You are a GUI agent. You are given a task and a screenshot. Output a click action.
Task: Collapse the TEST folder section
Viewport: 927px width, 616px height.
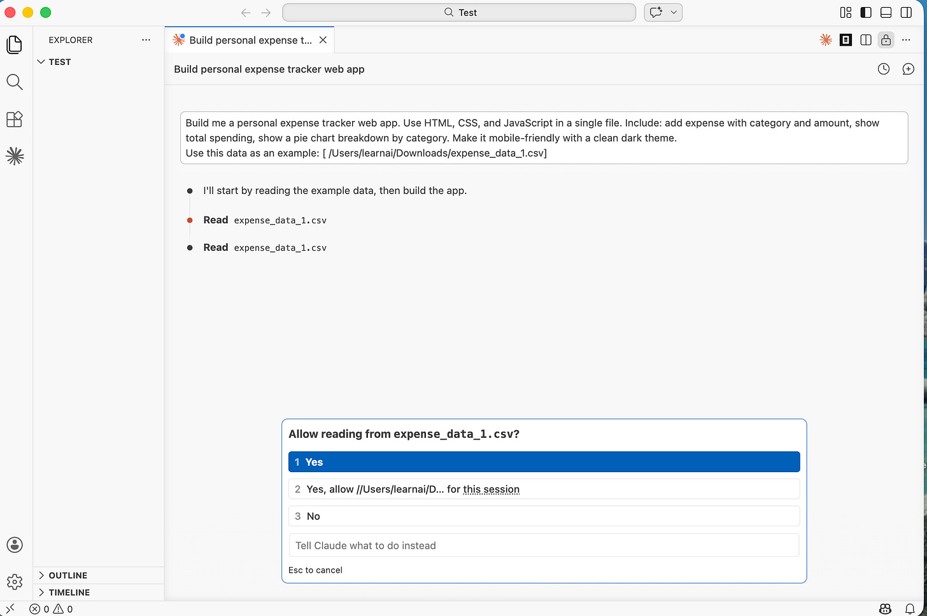coord(99,62)
